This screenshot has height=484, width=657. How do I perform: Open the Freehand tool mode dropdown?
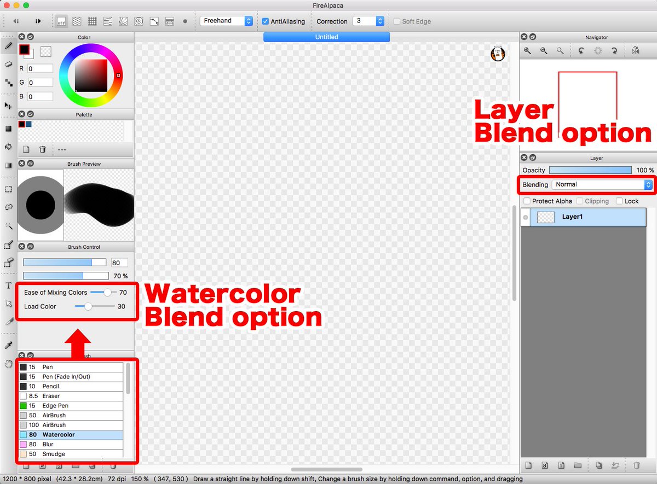click(227, 21)
